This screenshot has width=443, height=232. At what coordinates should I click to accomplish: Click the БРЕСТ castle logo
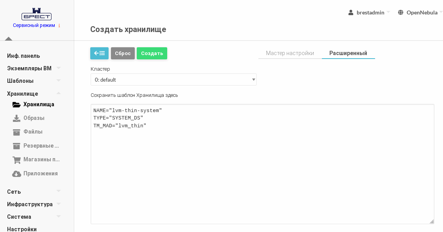pos(36,14)
